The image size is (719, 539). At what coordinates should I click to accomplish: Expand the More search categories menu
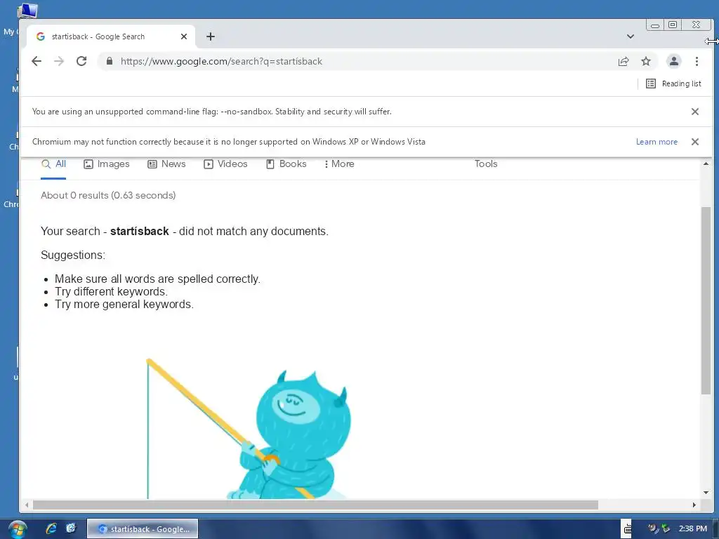coord(339,164)
